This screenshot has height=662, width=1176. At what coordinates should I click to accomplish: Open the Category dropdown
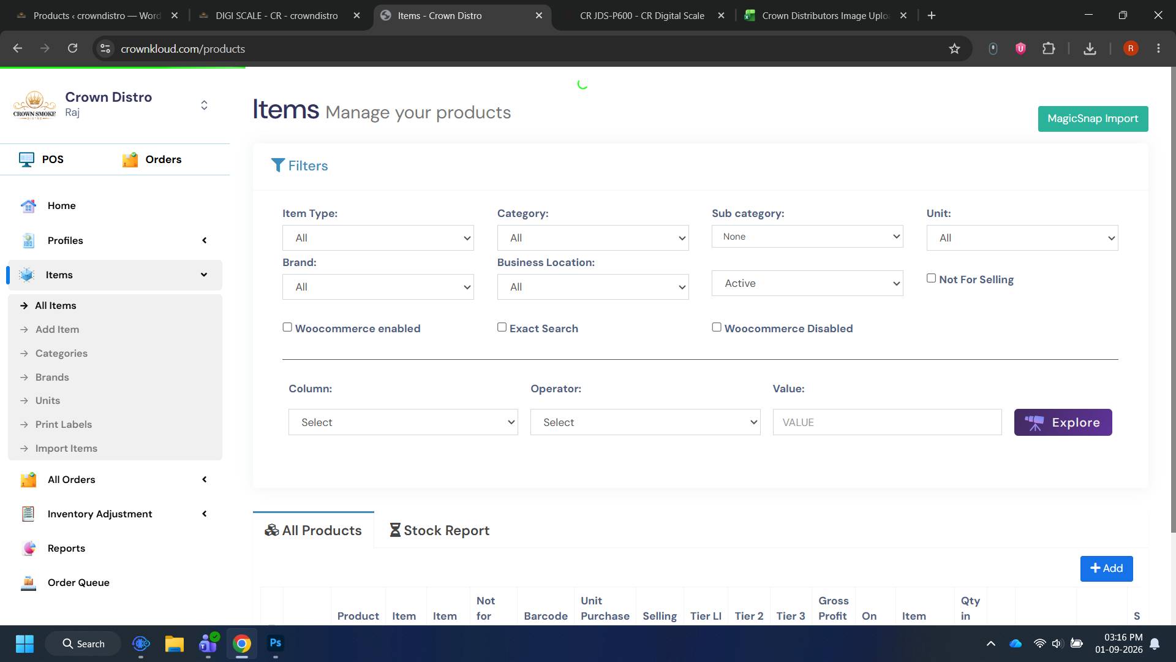click(593, 238)
